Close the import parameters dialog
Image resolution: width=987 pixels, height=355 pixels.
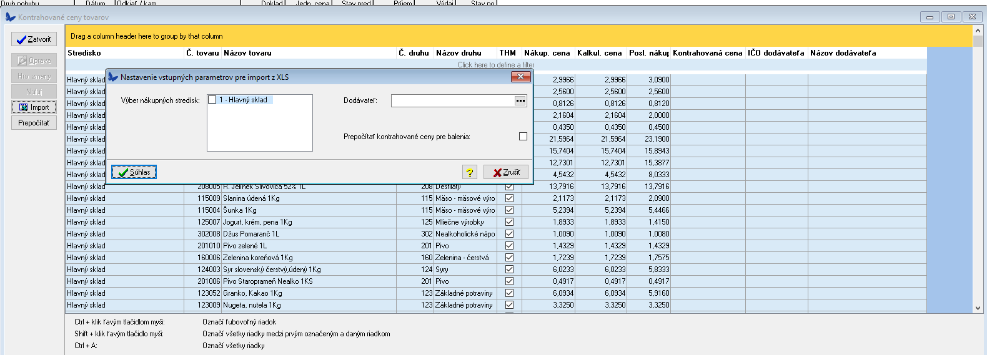[x=520, y=77]
